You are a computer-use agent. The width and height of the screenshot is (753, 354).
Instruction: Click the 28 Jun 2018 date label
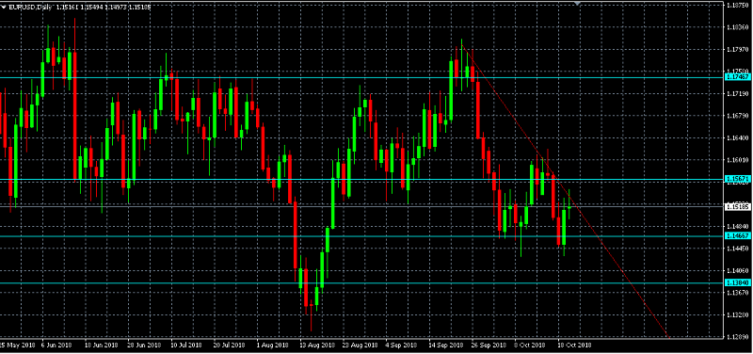click(144, 345)
